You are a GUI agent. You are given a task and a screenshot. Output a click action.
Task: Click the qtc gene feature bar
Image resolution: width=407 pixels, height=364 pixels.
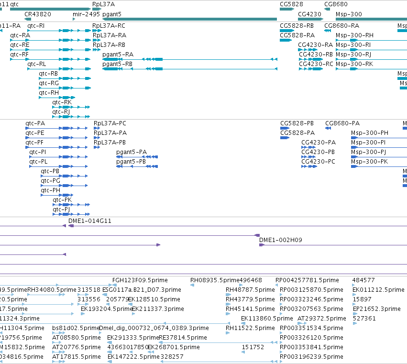click(50, 9)
